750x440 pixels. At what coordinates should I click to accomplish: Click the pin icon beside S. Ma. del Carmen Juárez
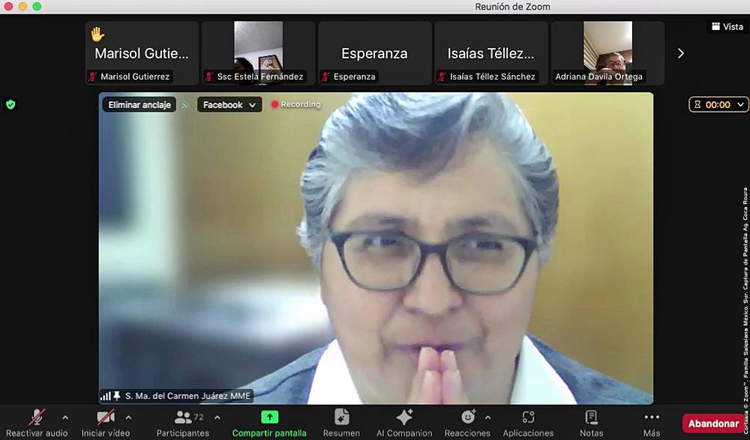[117, 396]
